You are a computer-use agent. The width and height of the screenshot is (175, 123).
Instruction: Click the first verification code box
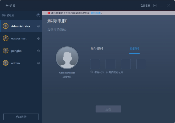point(95,64)
